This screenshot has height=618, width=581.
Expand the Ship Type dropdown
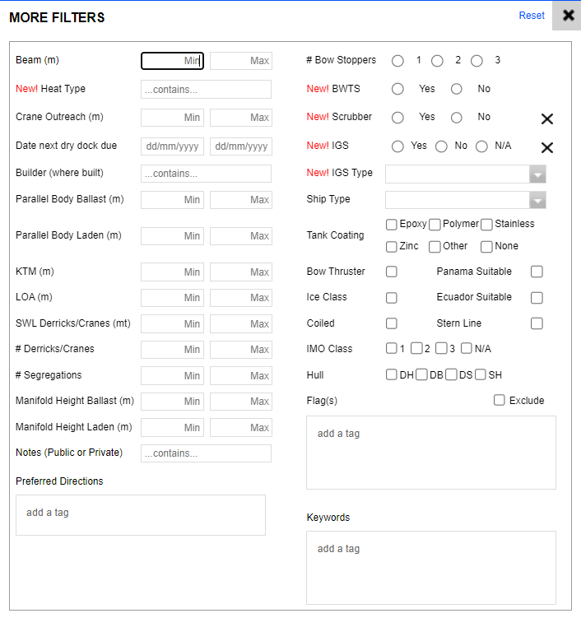465,200
